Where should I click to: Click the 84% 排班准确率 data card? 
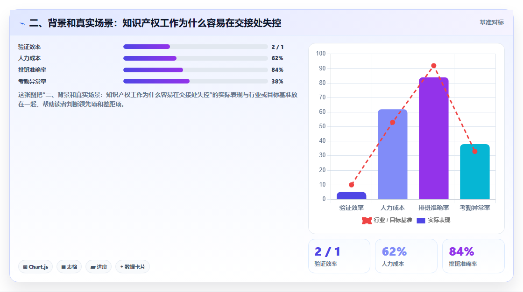coord(474,256)
